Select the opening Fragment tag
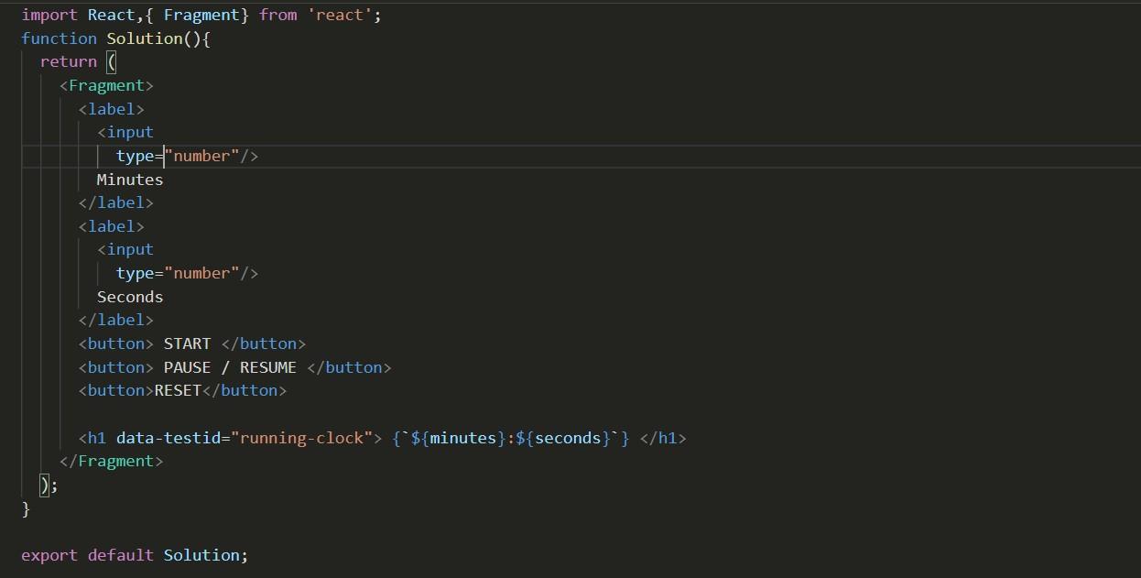The height and width of the screenshot is (578, 1141). (x=107, y=85)
